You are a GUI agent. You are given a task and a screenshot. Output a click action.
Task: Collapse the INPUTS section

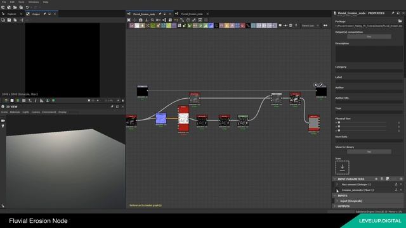(335, 196)
